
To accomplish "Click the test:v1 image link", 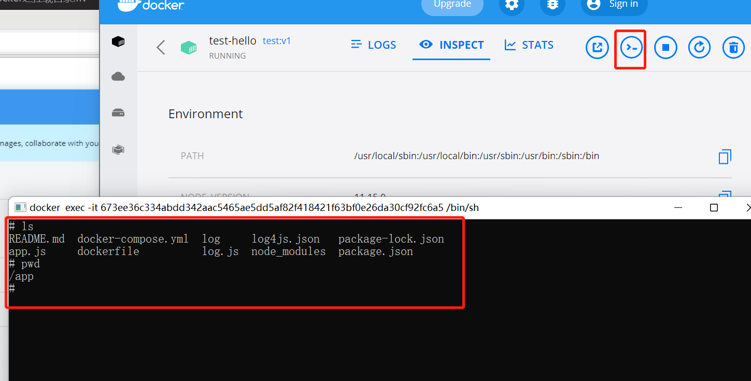I will (277, 41).
